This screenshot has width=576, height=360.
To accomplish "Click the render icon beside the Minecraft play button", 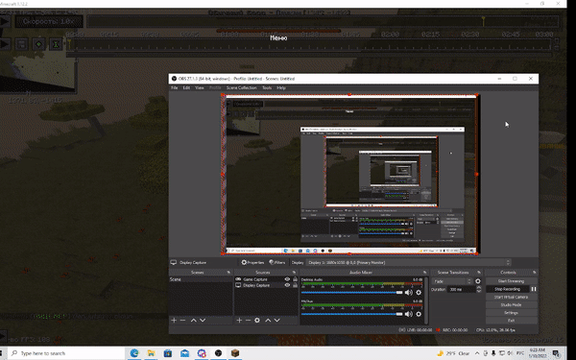I will (21, 44).
